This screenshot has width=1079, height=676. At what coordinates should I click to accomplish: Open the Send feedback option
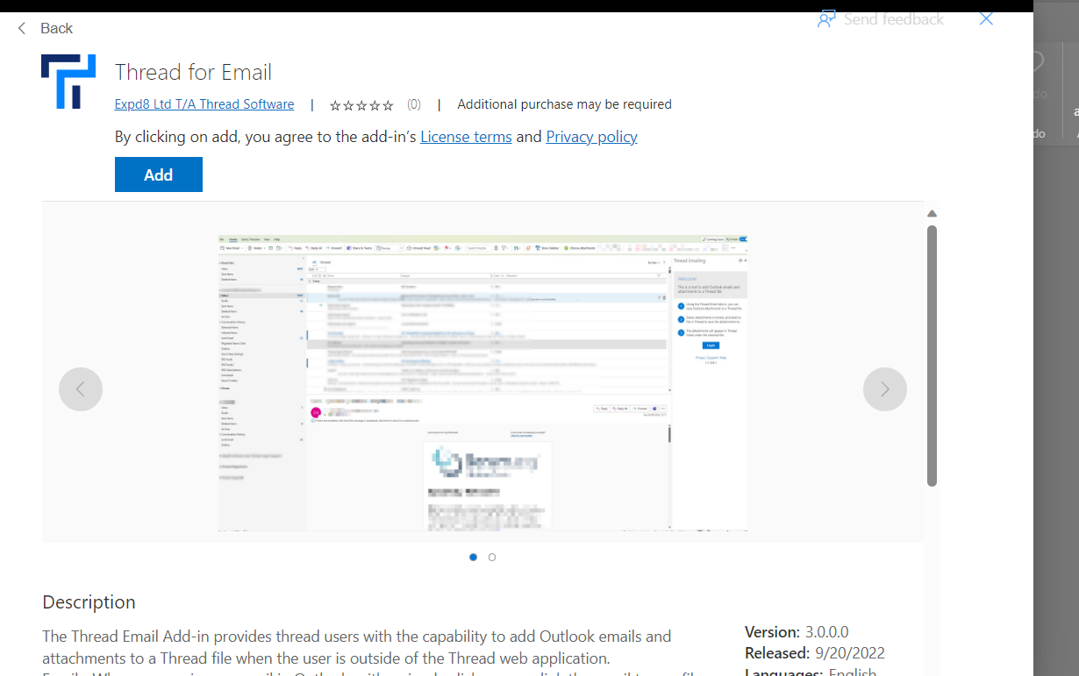click(881, 19)
